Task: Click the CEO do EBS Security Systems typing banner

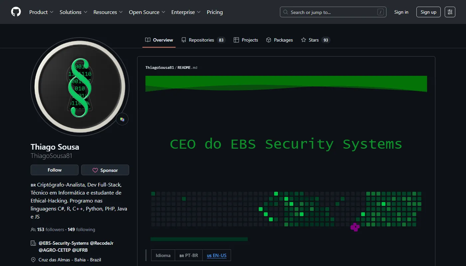Action: tap(286, 144)
